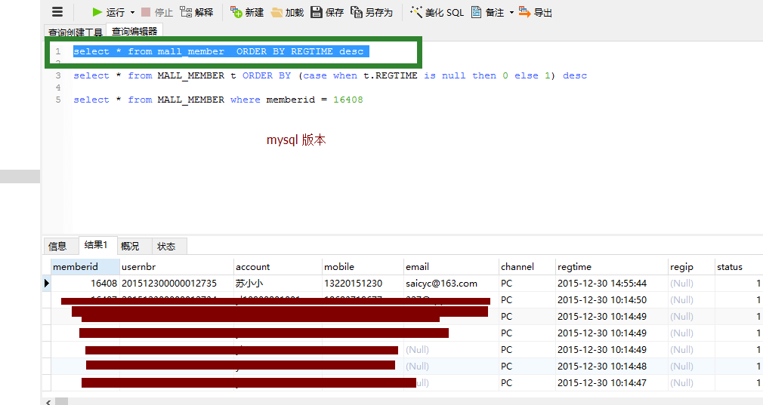Screen dimensions: 763x405
Task: Expand the 备注 dropdown arrow
Action: pos(511,13)
